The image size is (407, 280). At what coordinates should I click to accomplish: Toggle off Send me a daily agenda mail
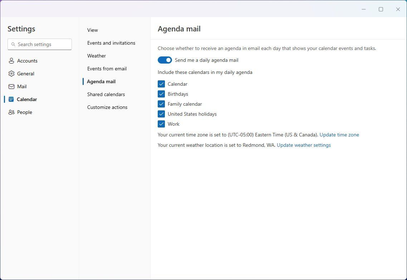[165, 60]
